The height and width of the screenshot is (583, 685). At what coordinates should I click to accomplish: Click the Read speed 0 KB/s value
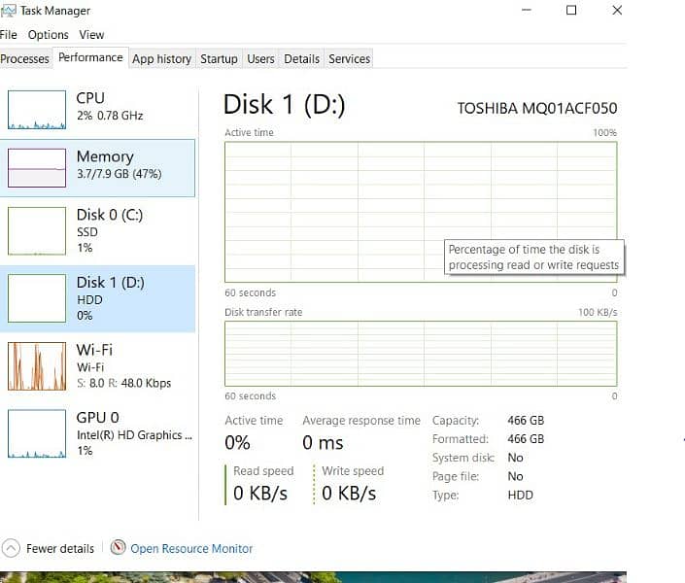(260, 494)
